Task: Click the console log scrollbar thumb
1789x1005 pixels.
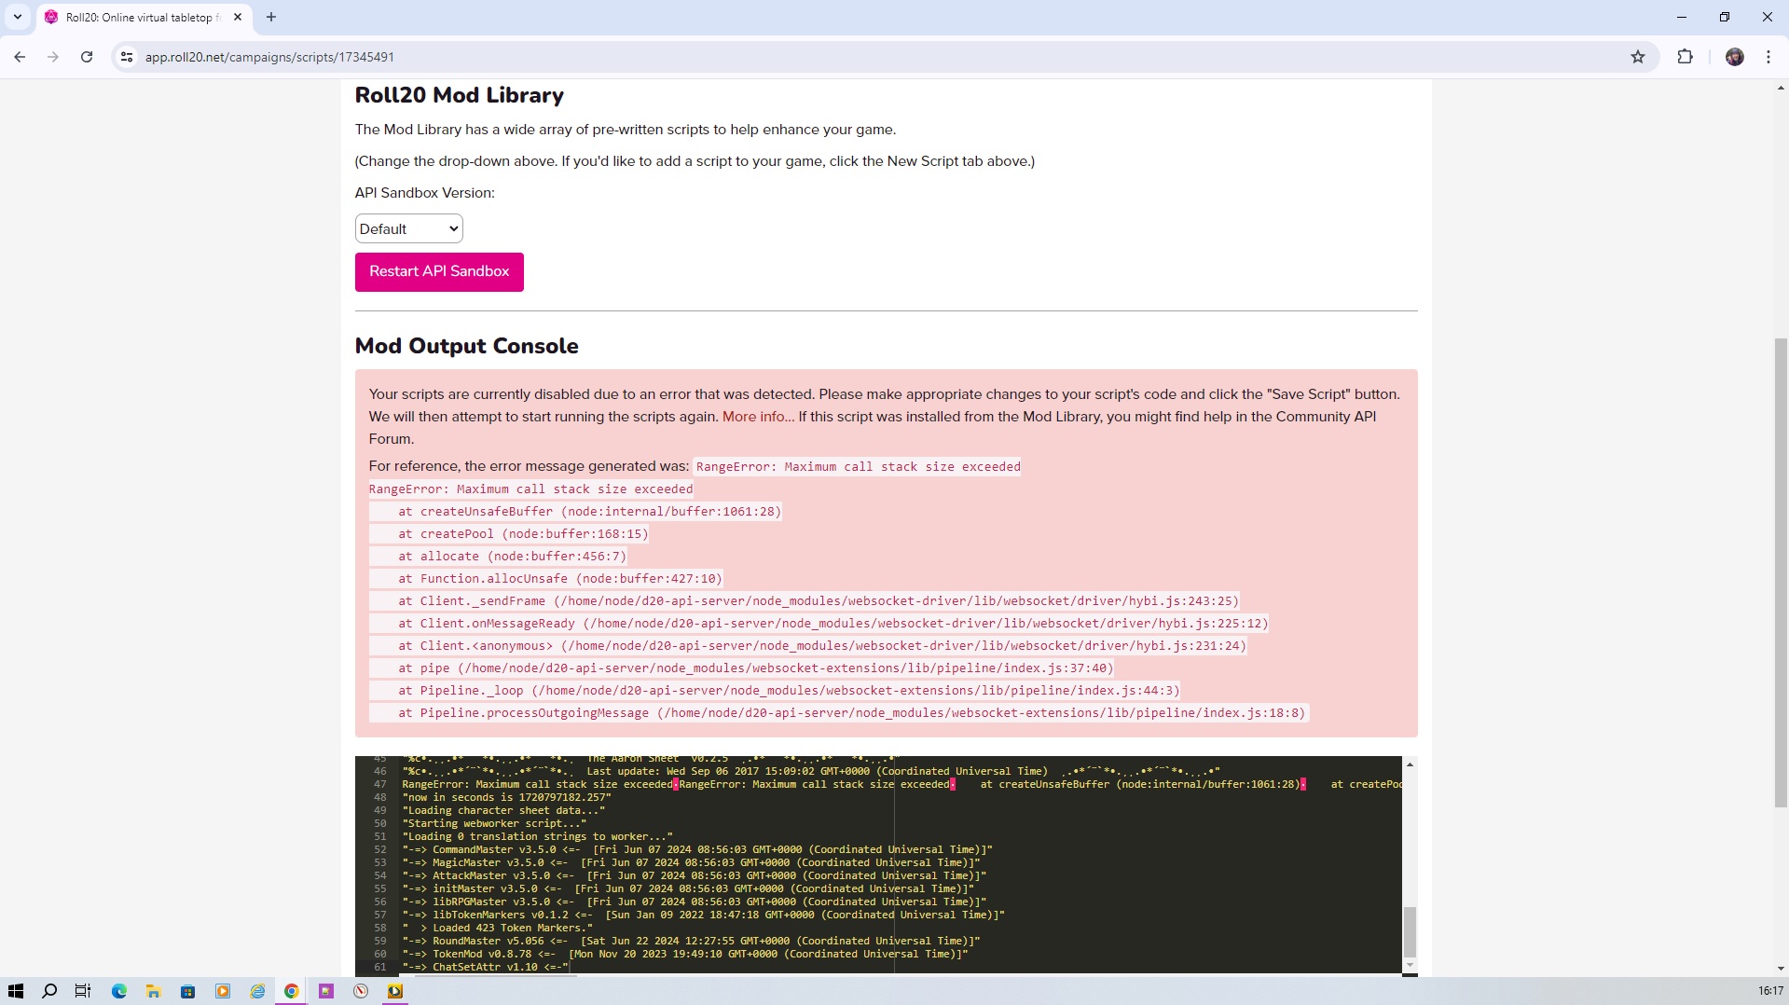Action: click(x=1410, y=931)
